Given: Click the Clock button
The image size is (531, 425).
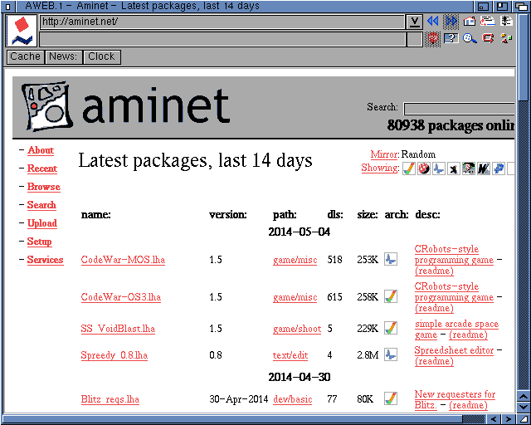Looking at the screenshot, I should [x=101, y=56].
